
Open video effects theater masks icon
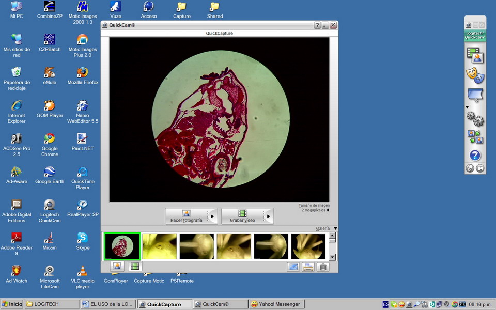pyautogui.click(x=474, y=75)
